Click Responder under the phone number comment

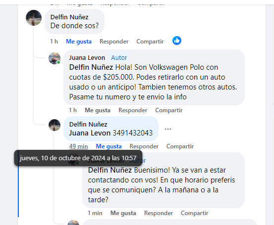tap(144, 146)
